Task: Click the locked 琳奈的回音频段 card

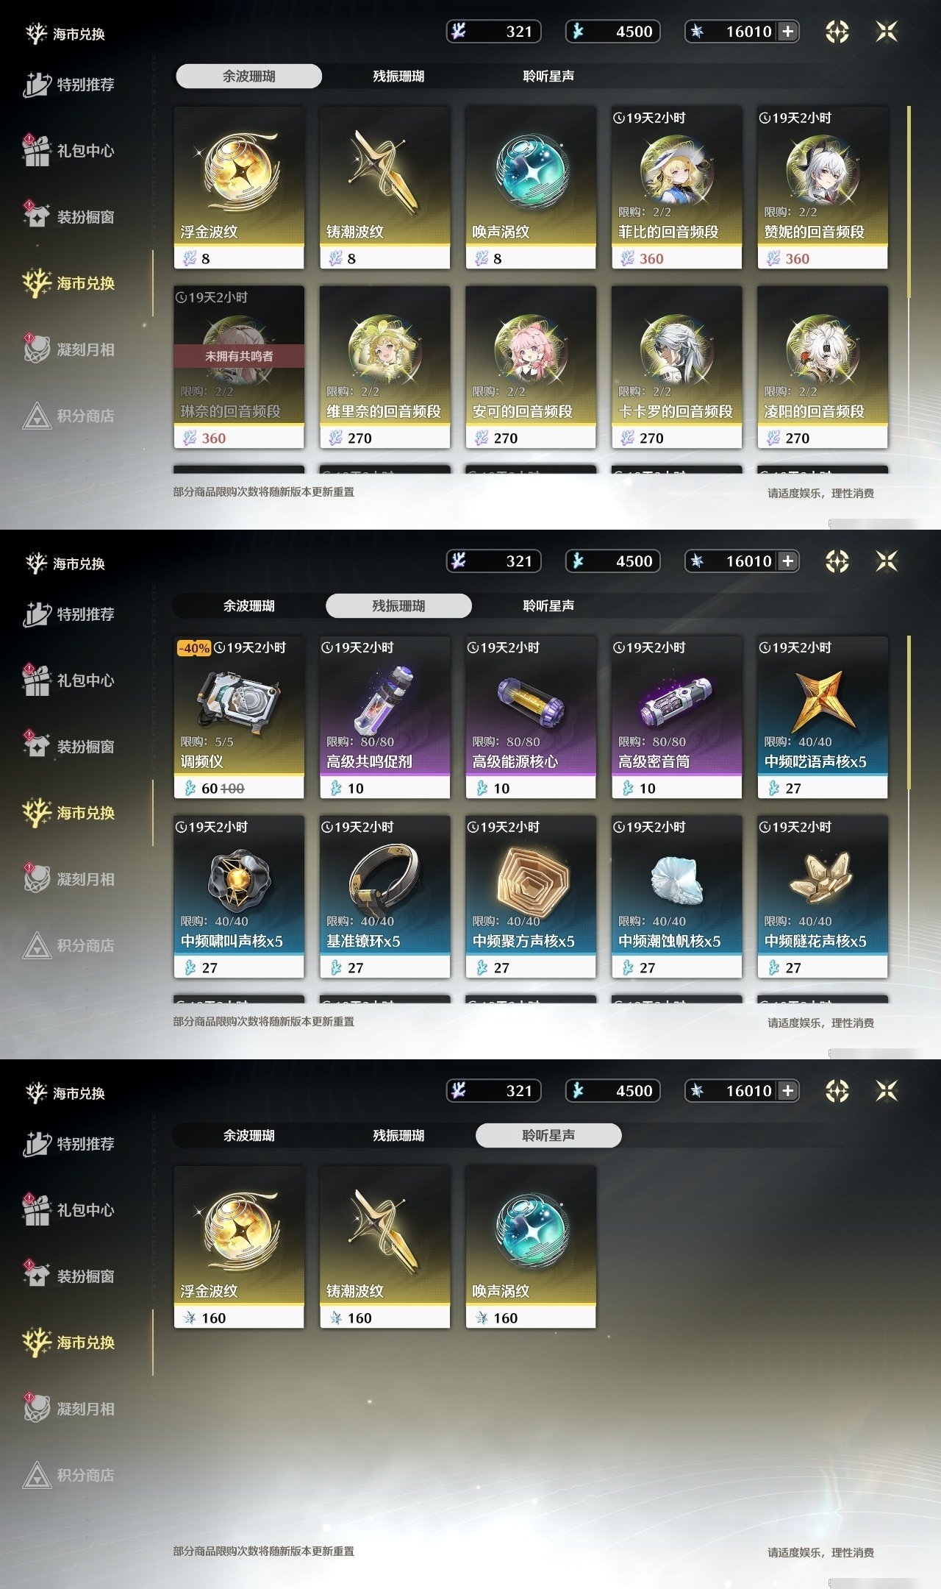Action: [x=239, y=367]
